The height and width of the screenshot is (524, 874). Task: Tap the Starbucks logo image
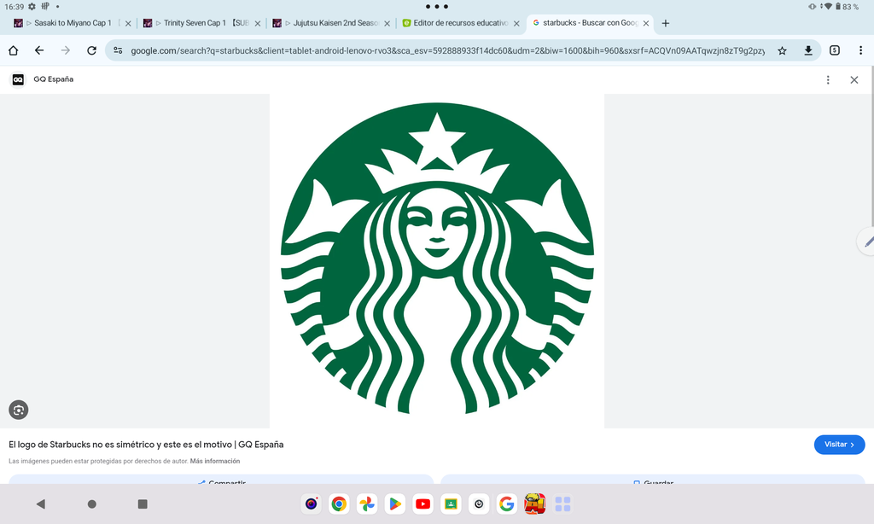(437, 261)
